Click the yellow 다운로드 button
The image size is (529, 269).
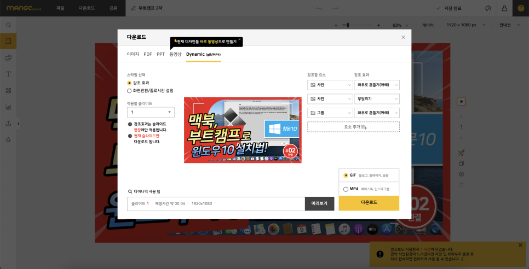click(369, 203)
